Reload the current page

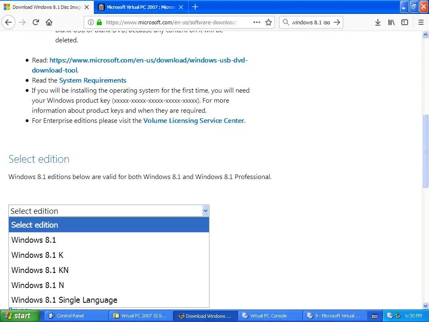pos(36,22)
